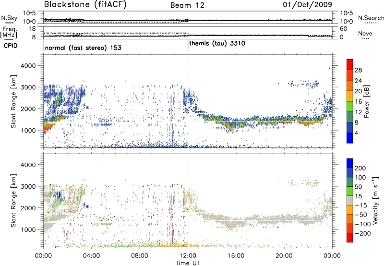This screenshot has width=384, height=266.
Task: Click the gray -15 to 15 Velocity colorbar segment
Action: pyautogui.click(x=350, y=200)
